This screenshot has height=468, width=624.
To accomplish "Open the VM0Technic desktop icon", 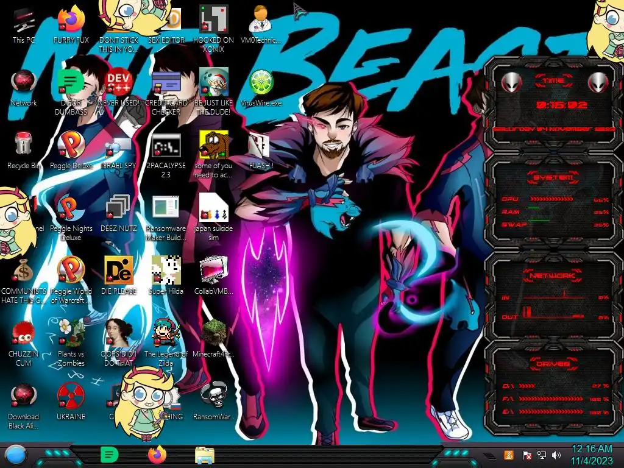I will point(261,24).
